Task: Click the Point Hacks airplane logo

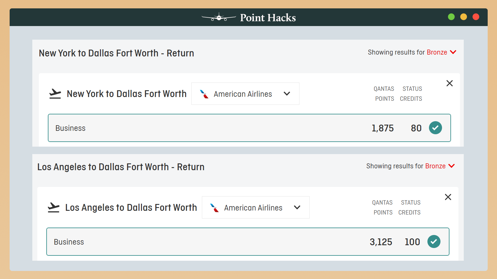Action: [219, 17]
